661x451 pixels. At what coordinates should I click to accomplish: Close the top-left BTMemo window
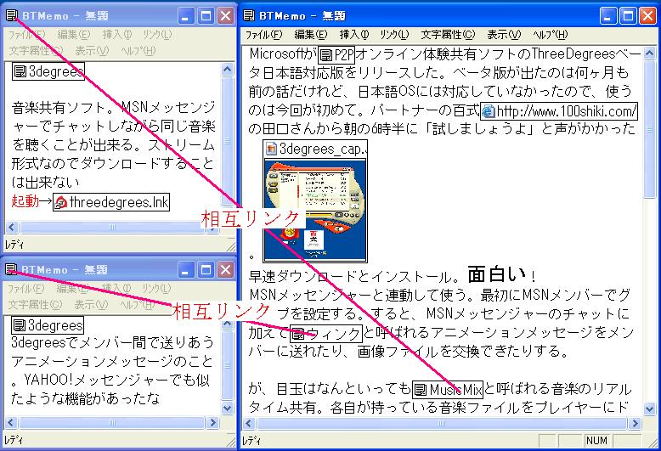(x=226, y=16)
